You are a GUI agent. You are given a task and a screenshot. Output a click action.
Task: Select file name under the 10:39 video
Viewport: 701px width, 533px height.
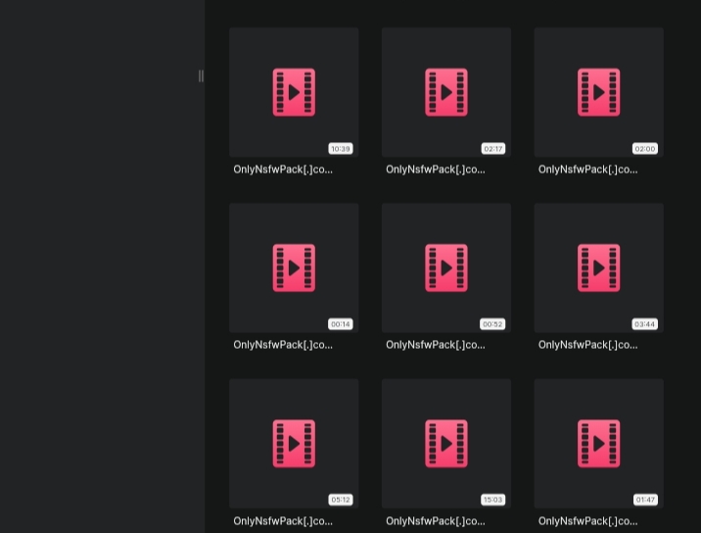[283, 170]
